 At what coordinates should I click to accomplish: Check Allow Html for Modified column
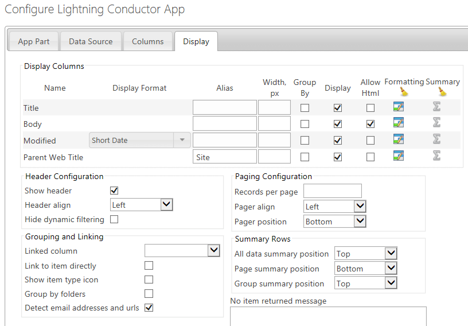pos(370,141)
